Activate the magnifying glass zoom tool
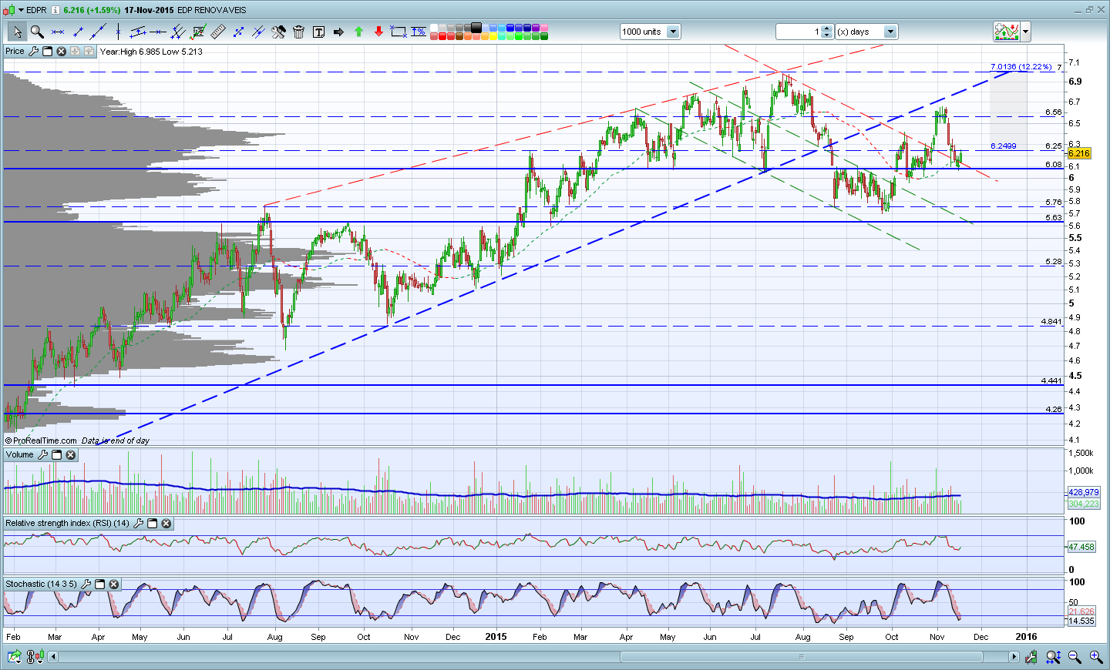This screenshot has width=1110, height=670. pos(36,32)
